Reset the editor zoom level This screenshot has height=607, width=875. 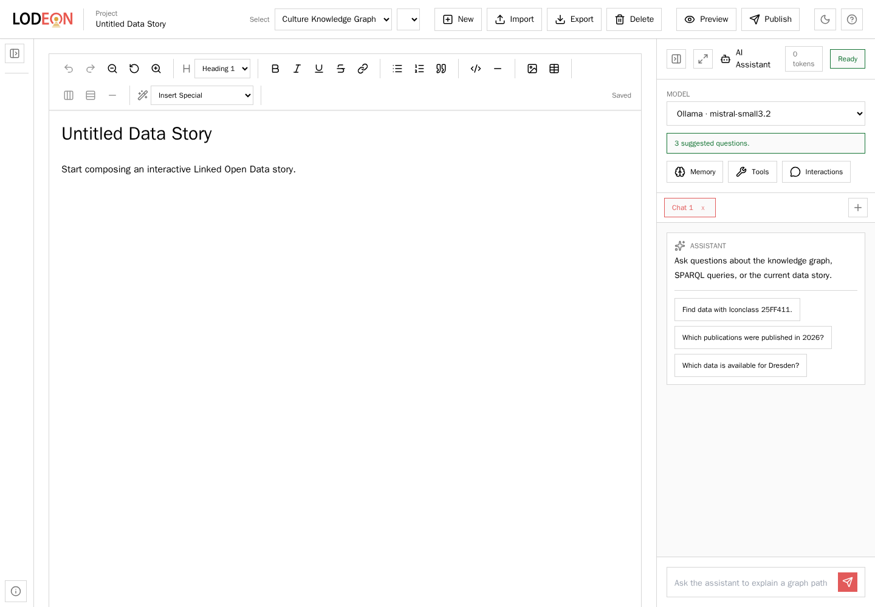(x=134, y=69)
